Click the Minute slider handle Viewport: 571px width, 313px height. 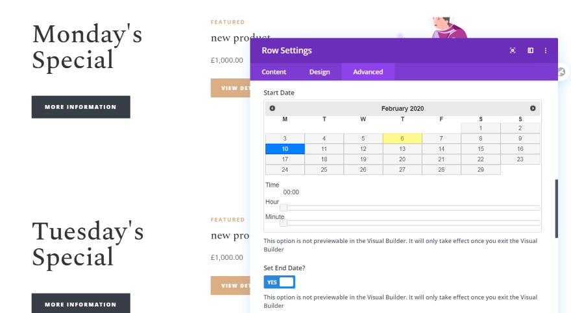click(x=284, y=222)
